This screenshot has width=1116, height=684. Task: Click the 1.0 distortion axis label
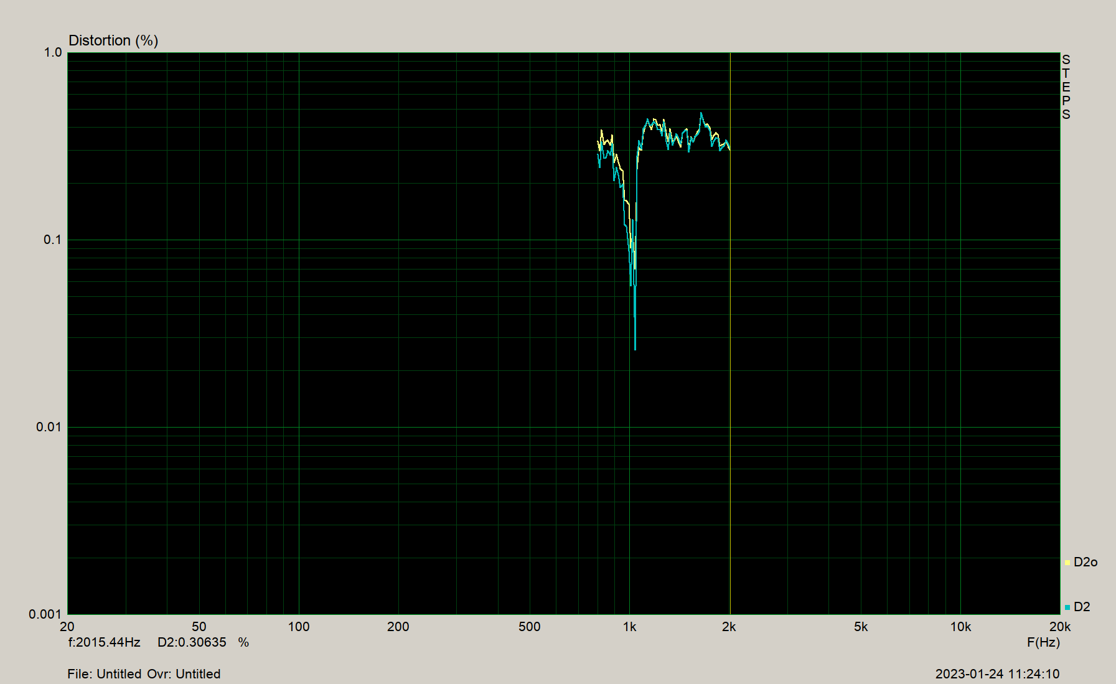pos(53,52)
